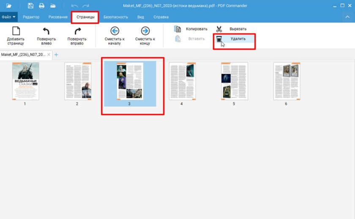The width and height of the screenshot is (355, 219).
Task: Select the Страницы tab
Action: [x=85, y=17]
